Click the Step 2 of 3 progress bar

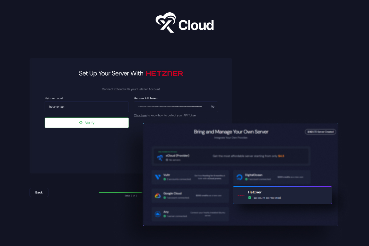pos(120,192)
